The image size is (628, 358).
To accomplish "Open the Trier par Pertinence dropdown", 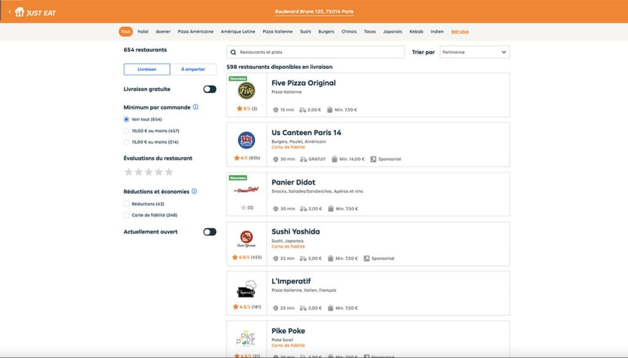I will click(x=475, y=52).
